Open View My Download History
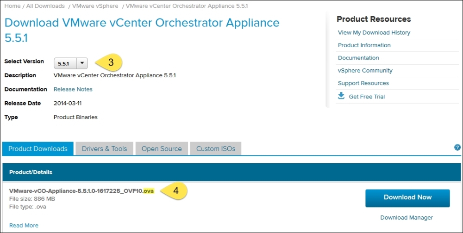 click(x=374, y=32)
